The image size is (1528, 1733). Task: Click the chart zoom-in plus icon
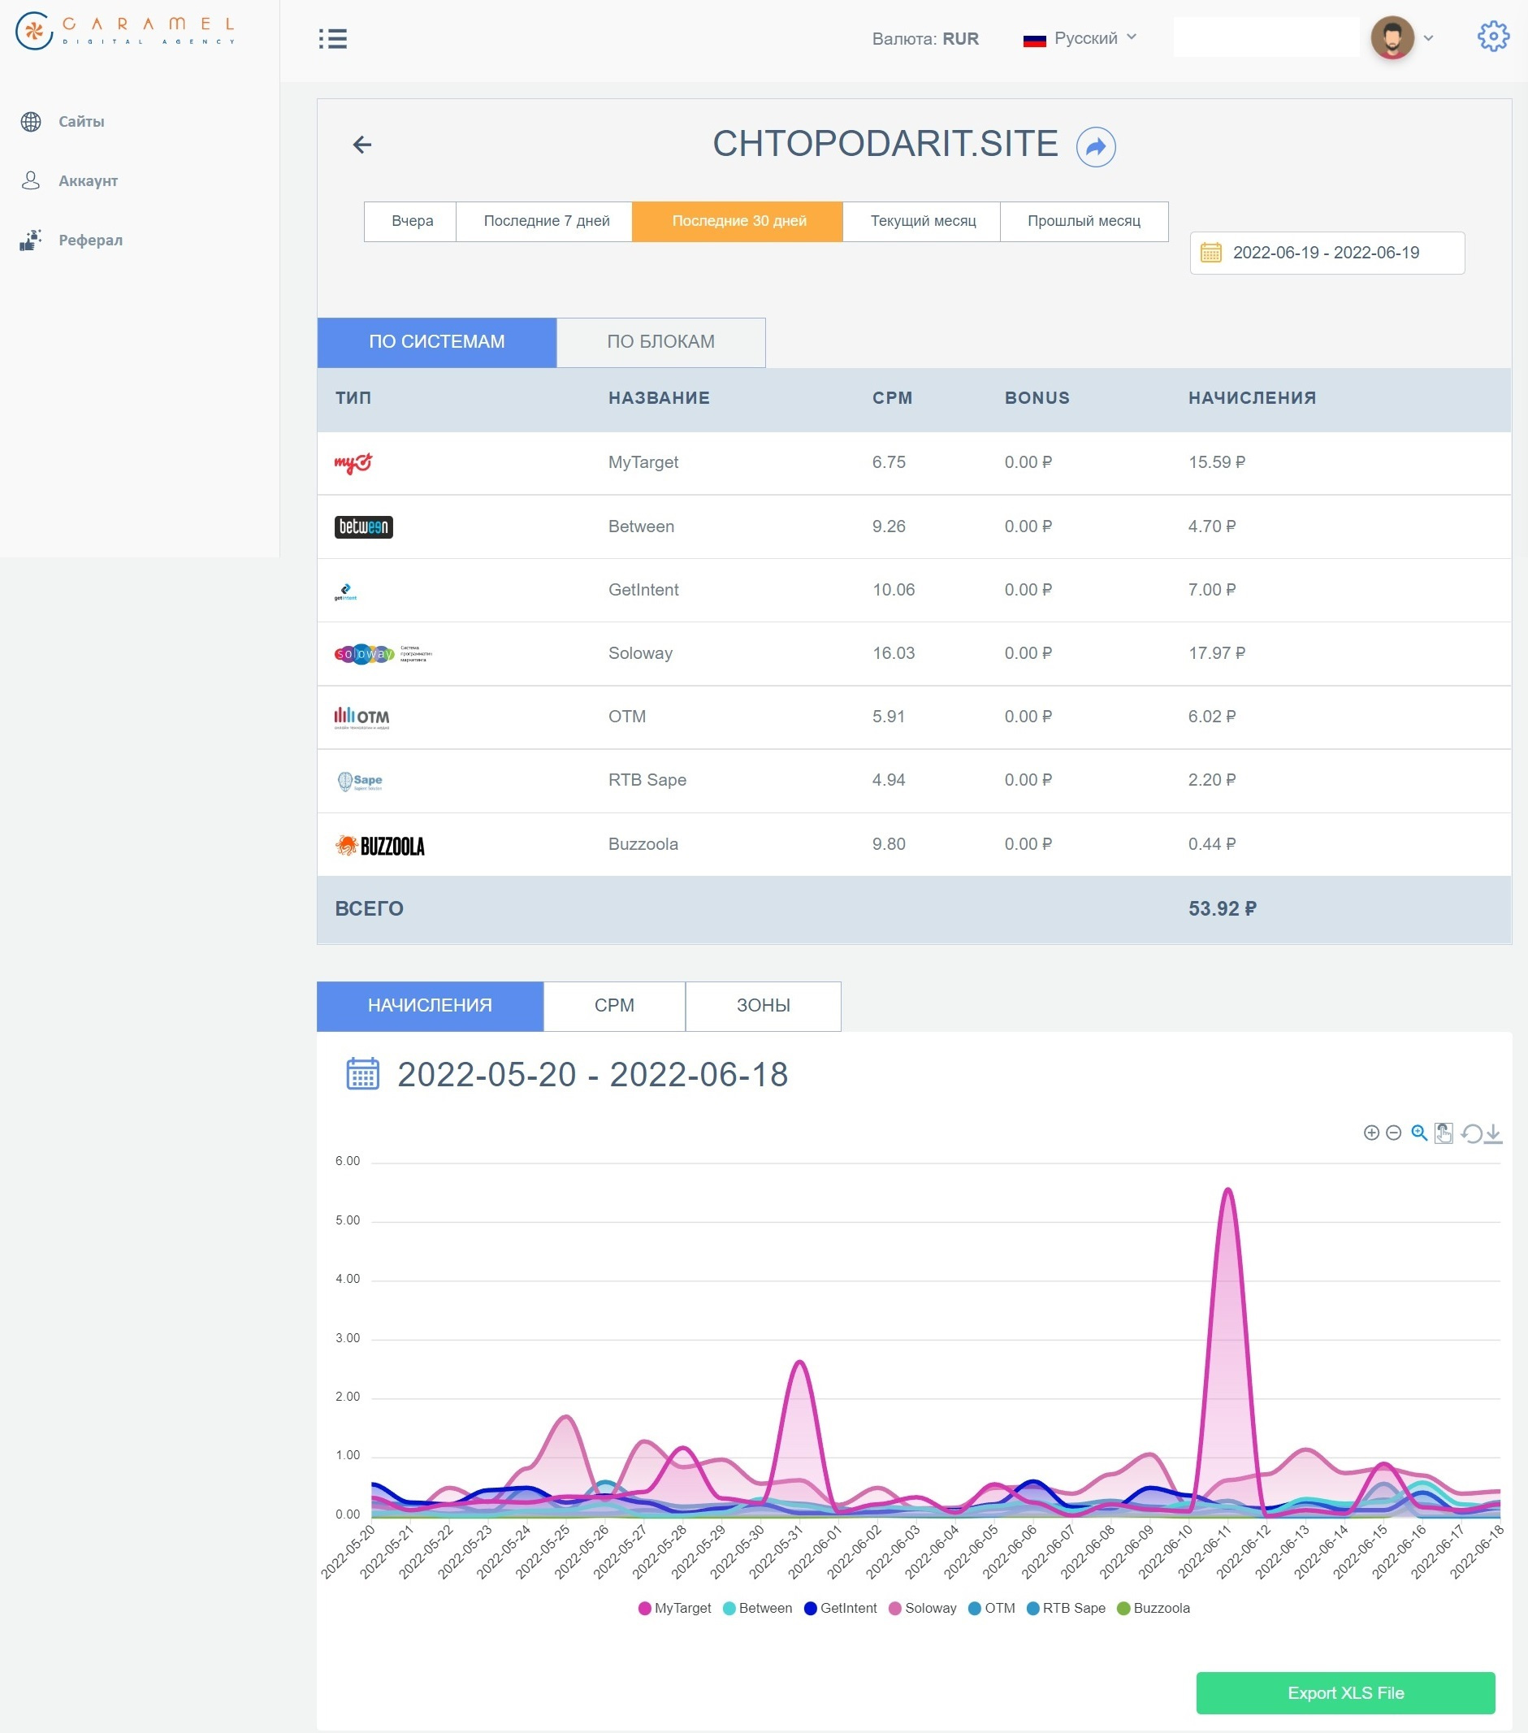(1370, 1133)
